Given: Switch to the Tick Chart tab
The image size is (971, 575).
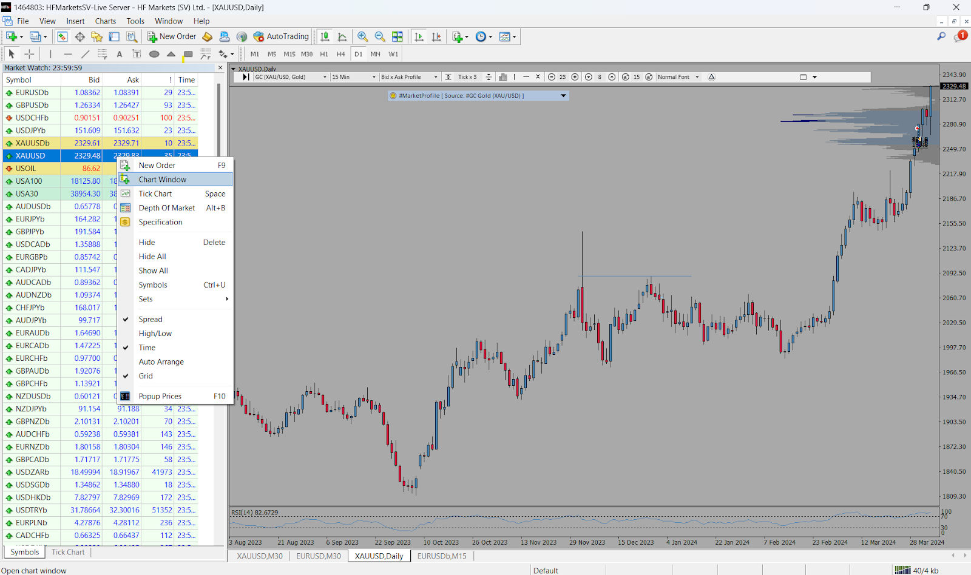Looking at the screenshot, I should [x=68, y=552].
